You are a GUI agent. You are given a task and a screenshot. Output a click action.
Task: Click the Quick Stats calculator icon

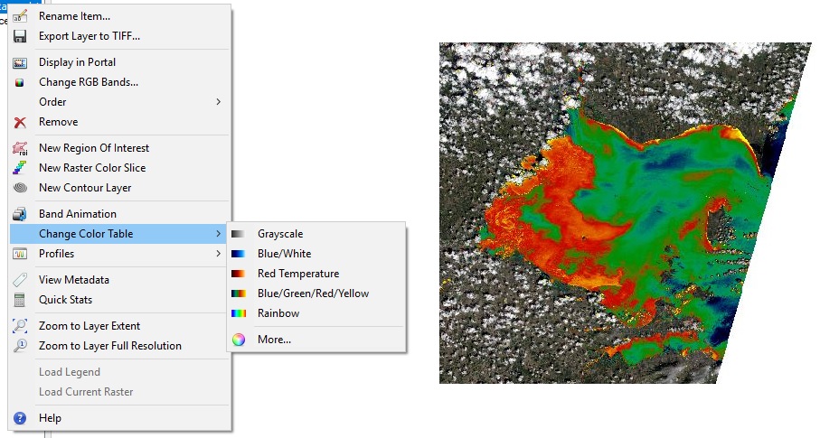pyautogui.click(x=20, y=300)
